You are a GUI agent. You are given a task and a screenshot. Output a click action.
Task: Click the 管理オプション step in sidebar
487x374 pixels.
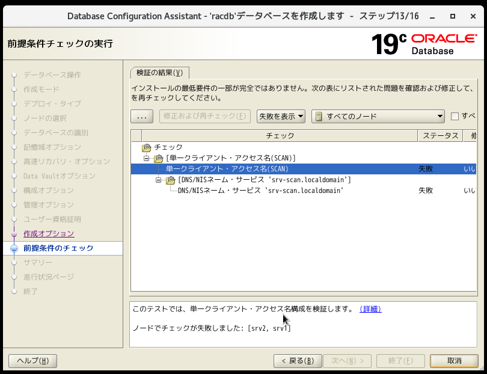pos(49,204)
